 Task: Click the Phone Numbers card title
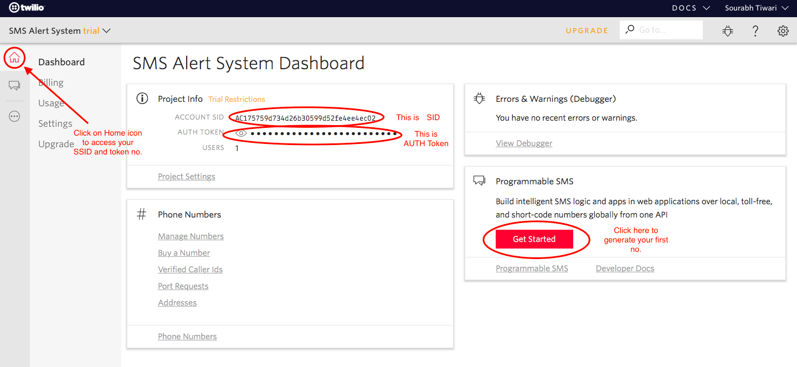189,214
